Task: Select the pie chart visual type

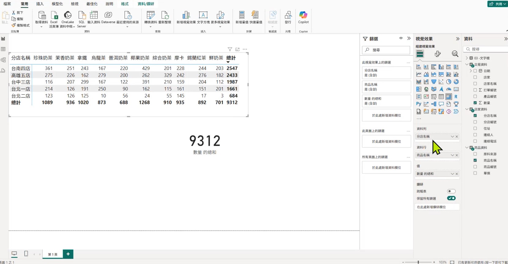Action: pyautogui.click(x=449, y=82)
